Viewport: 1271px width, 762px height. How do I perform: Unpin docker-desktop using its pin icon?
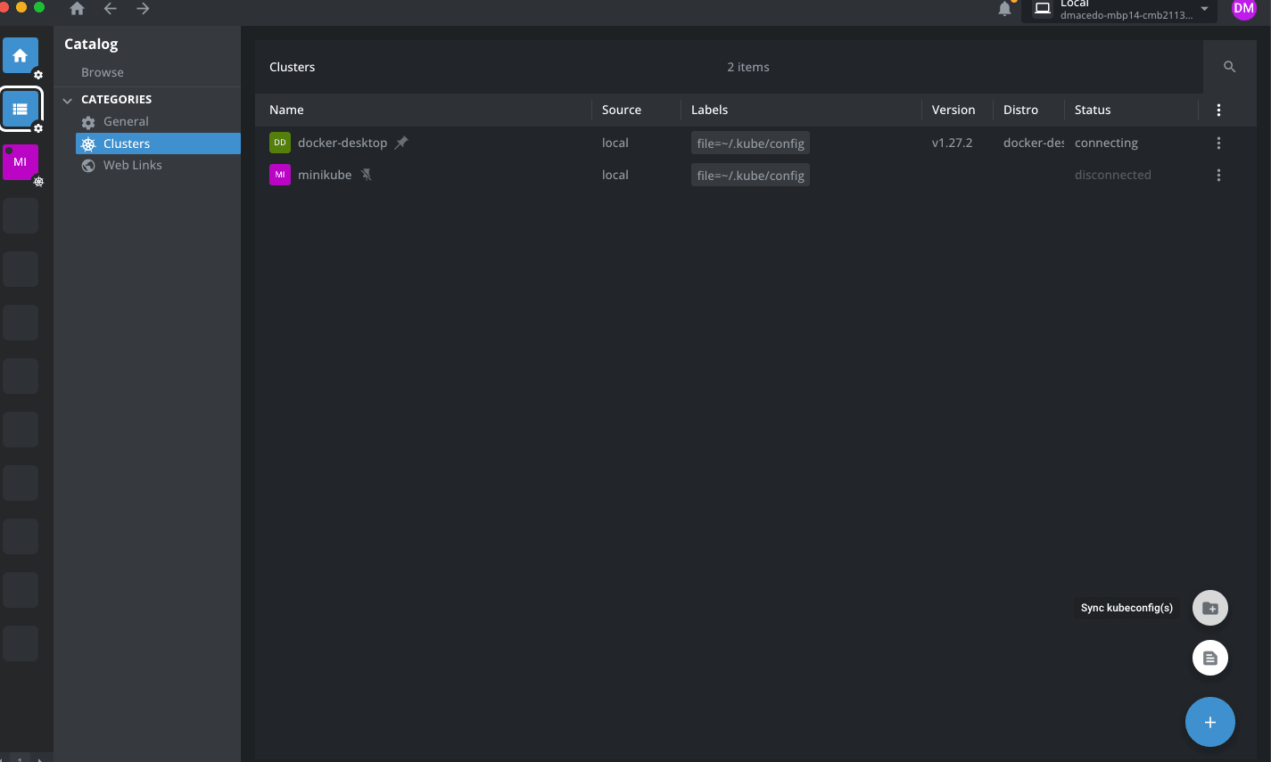coord(402,143)
